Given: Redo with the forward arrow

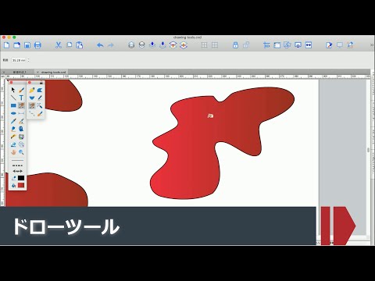Looking at the screenshot, I should coord(111,45).
